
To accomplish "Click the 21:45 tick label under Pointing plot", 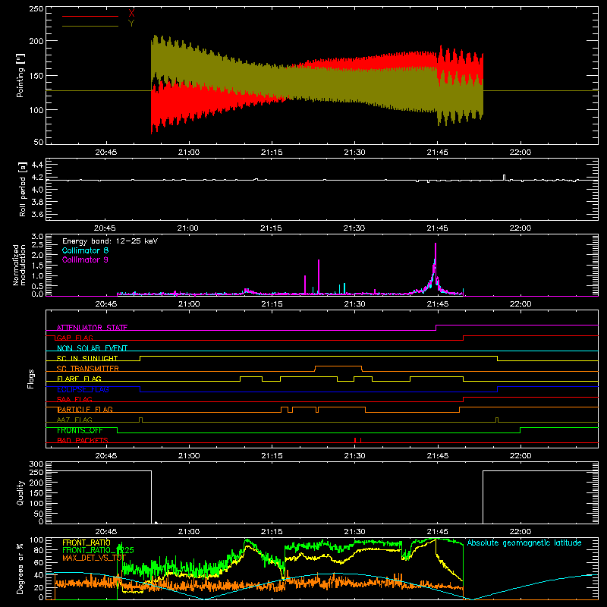I will 438,153.
